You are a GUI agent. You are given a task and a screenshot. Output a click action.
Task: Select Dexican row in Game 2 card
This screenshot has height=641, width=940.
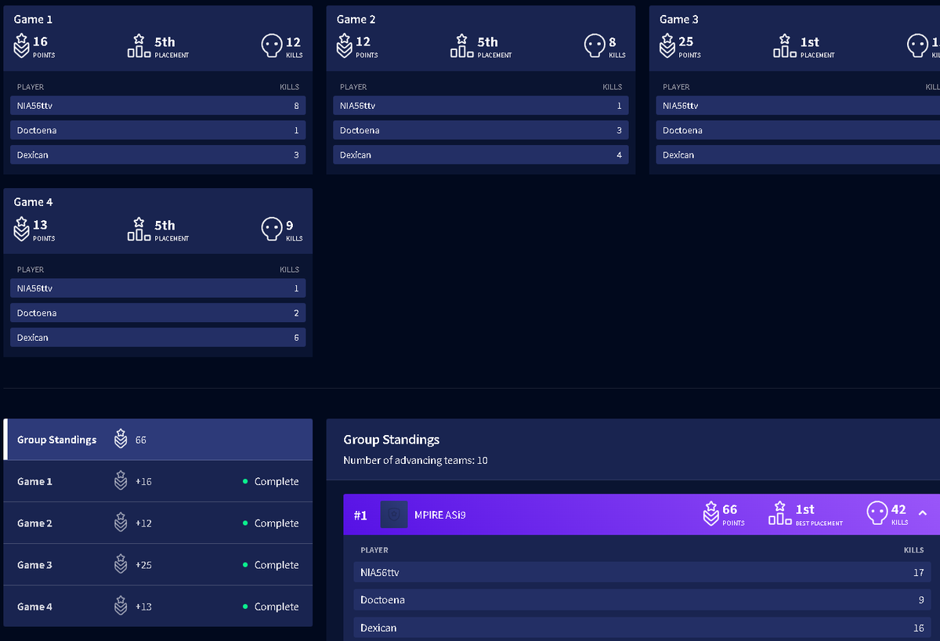tap(481, 155)
